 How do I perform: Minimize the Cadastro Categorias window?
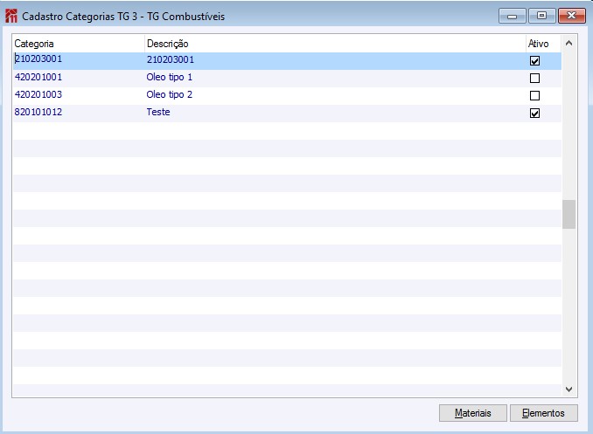pos(512,16)
